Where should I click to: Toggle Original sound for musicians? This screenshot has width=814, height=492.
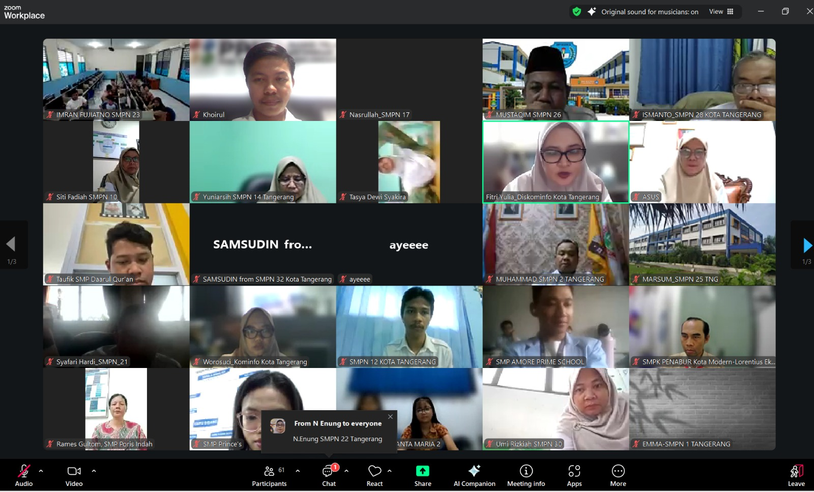pos(644,12)
